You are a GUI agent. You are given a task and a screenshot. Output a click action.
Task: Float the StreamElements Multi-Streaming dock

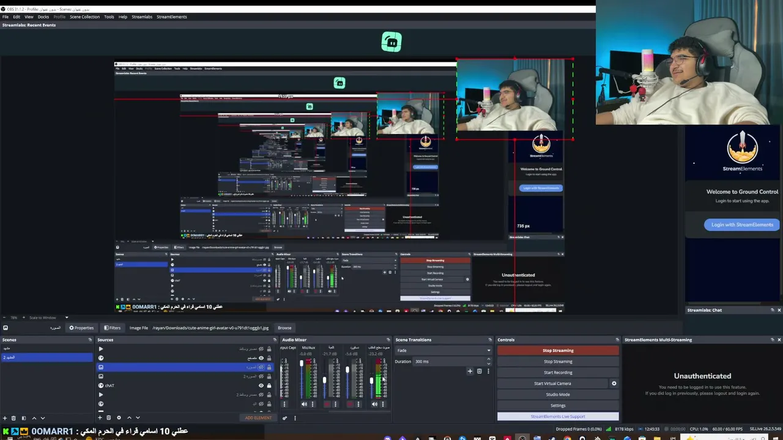[772, 340]
